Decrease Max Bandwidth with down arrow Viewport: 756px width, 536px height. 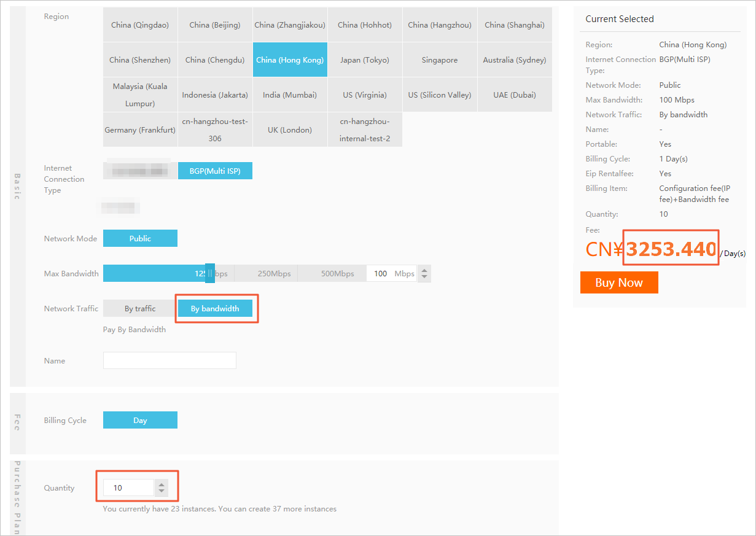424,278
